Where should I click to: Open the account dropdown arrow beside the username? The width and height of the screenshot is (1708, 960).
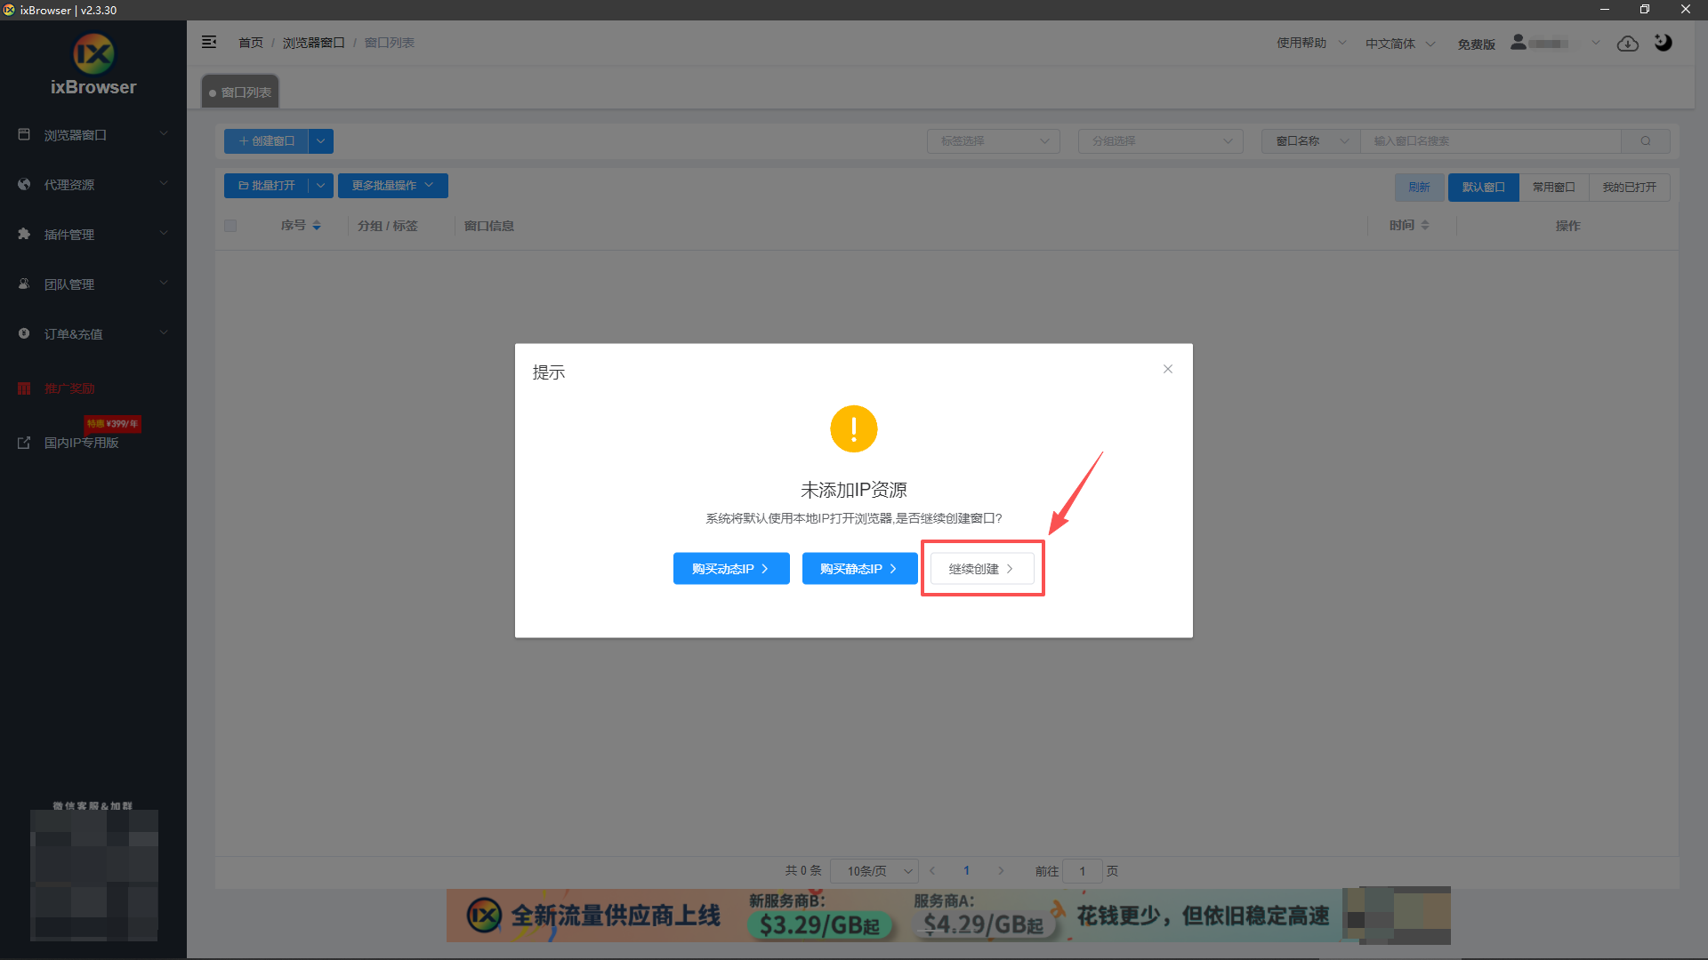tap(1595, 43)
